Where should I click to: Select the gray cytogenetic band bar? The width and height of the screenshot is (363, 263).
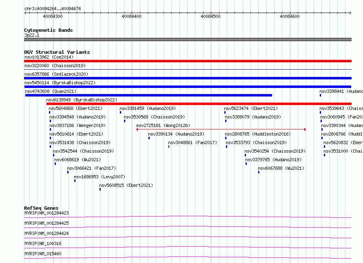click(x=188, y=39)
